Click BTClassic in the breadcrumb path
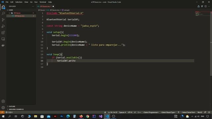Image resolution: width=212 pixels, height=119 pixels. [41, 10]
